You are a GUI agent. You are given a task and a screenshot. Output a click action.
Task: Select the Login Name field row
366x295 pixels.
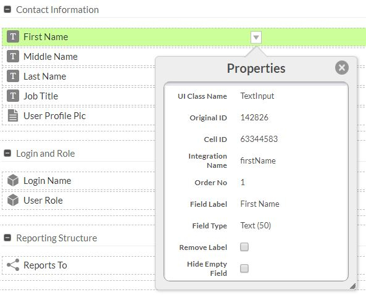78,181
